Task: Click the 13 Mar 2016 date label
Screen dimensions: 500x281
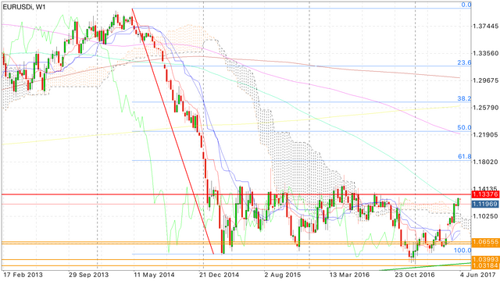Action: (x=349, y=275)
